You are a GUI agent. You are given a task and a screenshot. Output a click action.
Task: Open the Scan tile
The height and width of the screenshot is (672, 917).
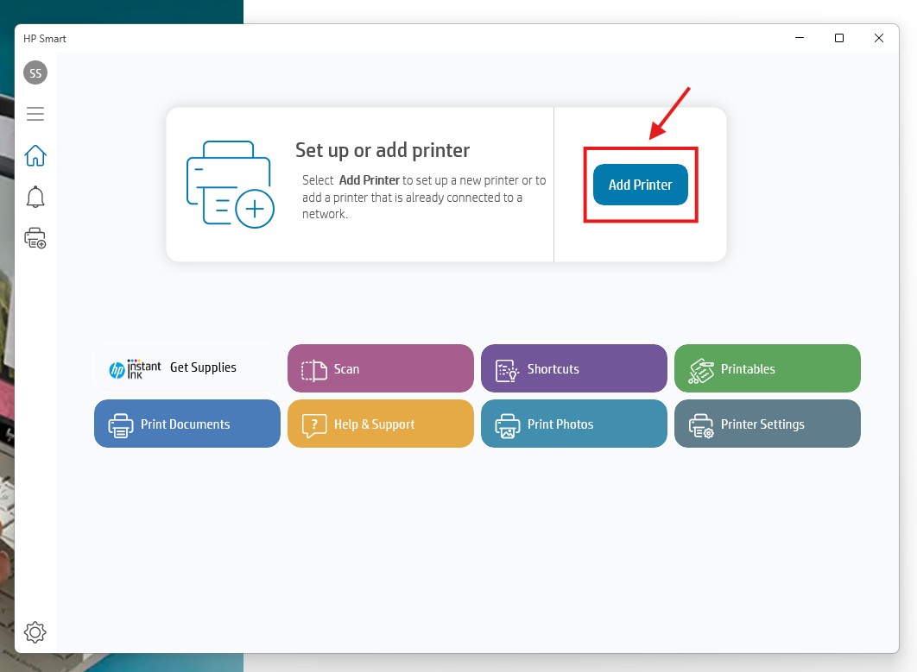click(380, 368)
